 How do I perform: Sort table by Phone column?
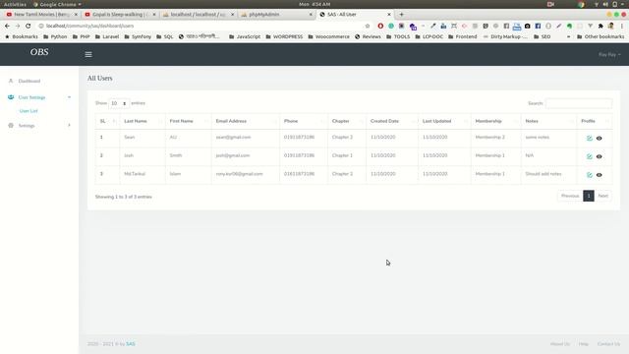(x=304, y=121)
